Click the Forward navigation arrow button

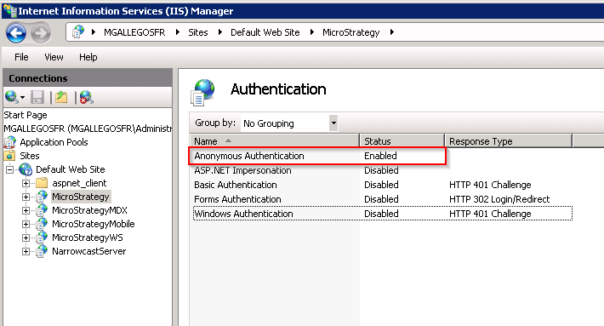point(41,32)
